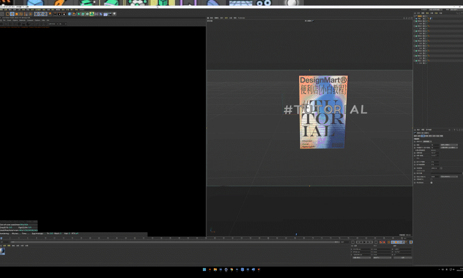The image size is (463, 278).
Task: Click the X position input field
Action: click(x=361, y=249)
